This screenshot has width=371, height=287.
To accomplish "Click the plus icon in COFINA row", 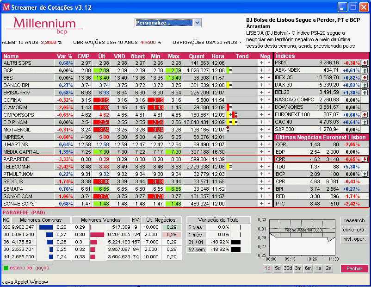I will click(261, 100).
